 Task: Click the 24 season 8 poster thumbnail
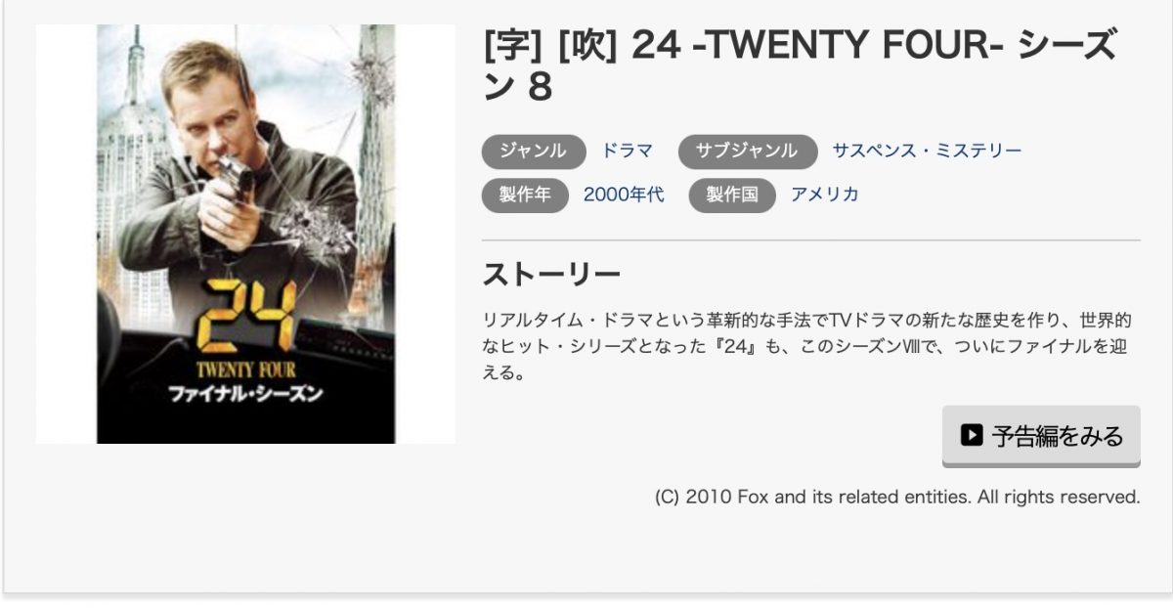click(x=245, y=235)
